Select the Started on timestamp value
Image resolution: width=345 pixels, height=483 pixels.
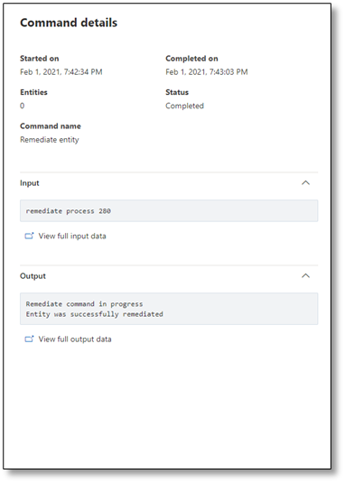coord(61,72)
